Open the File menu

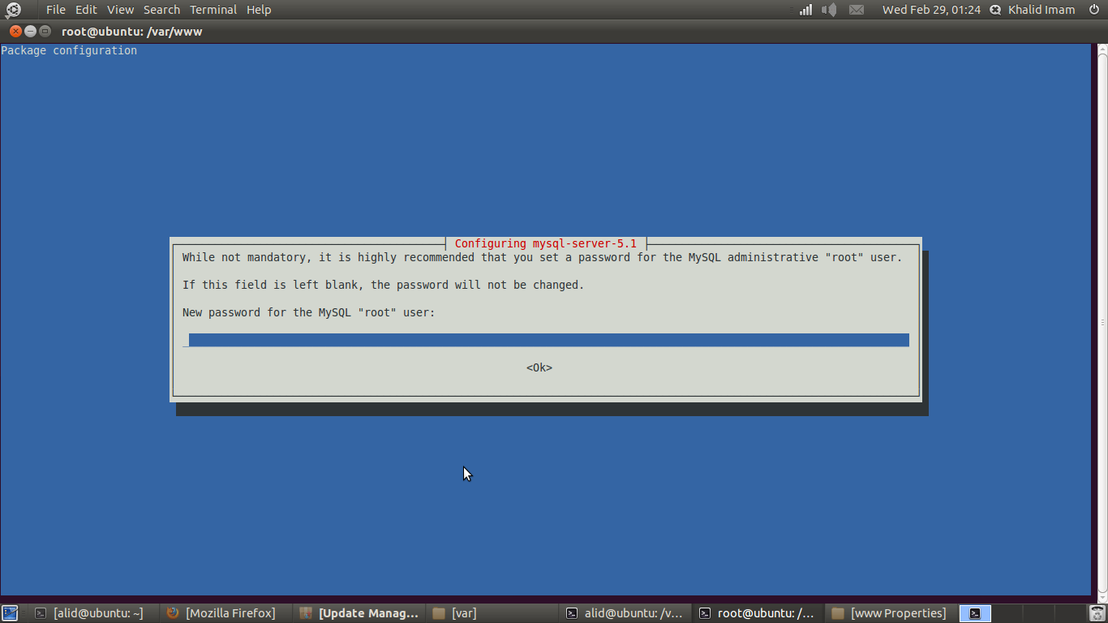pos(54,10)
